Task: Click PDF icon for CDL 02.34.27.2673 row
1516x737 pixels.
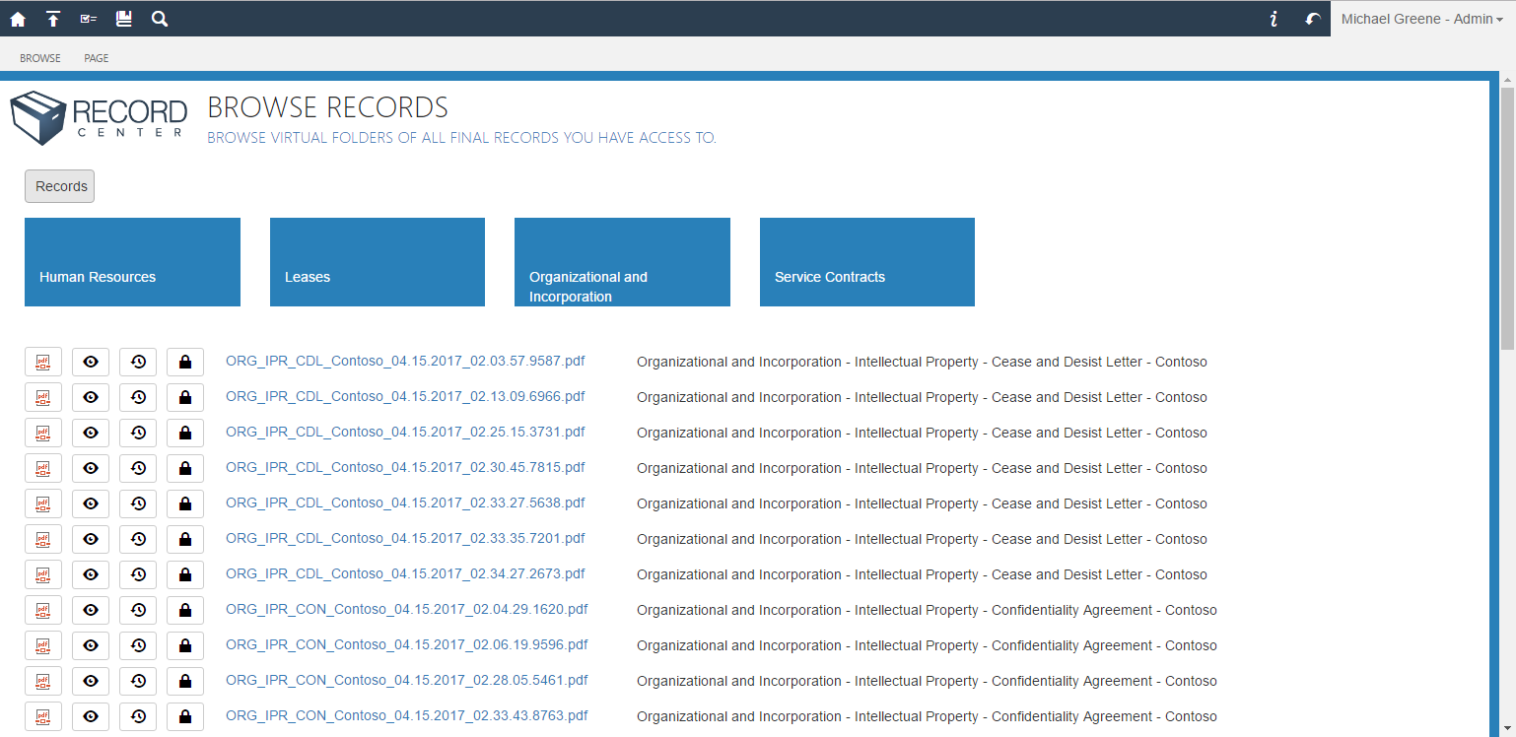Action: tap(43, 575)
